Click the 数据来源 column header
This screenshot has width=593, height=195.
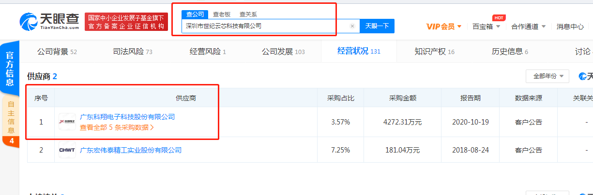(529, 98)
